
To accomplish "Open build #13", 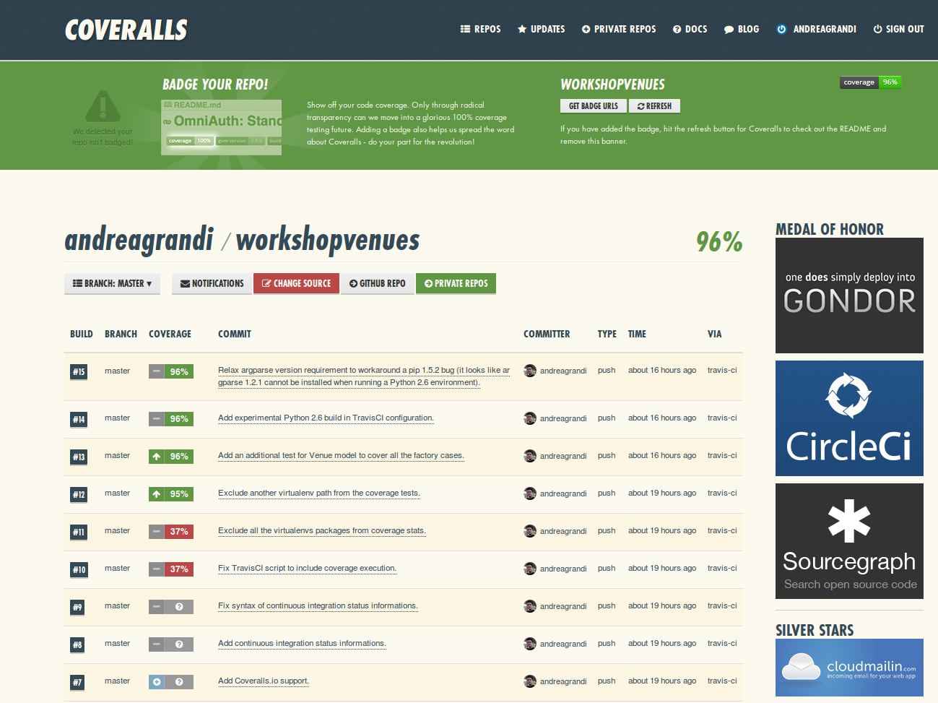I will pyautogui.click(x=79, y=457).
